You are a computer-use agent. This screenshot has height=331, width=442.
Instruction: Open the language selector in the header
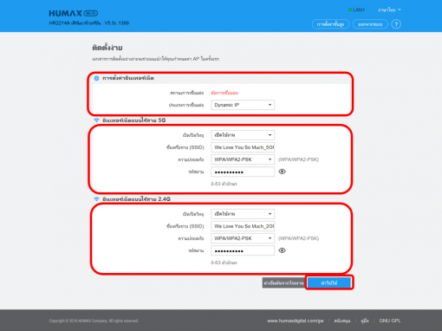tap(389, 10)
